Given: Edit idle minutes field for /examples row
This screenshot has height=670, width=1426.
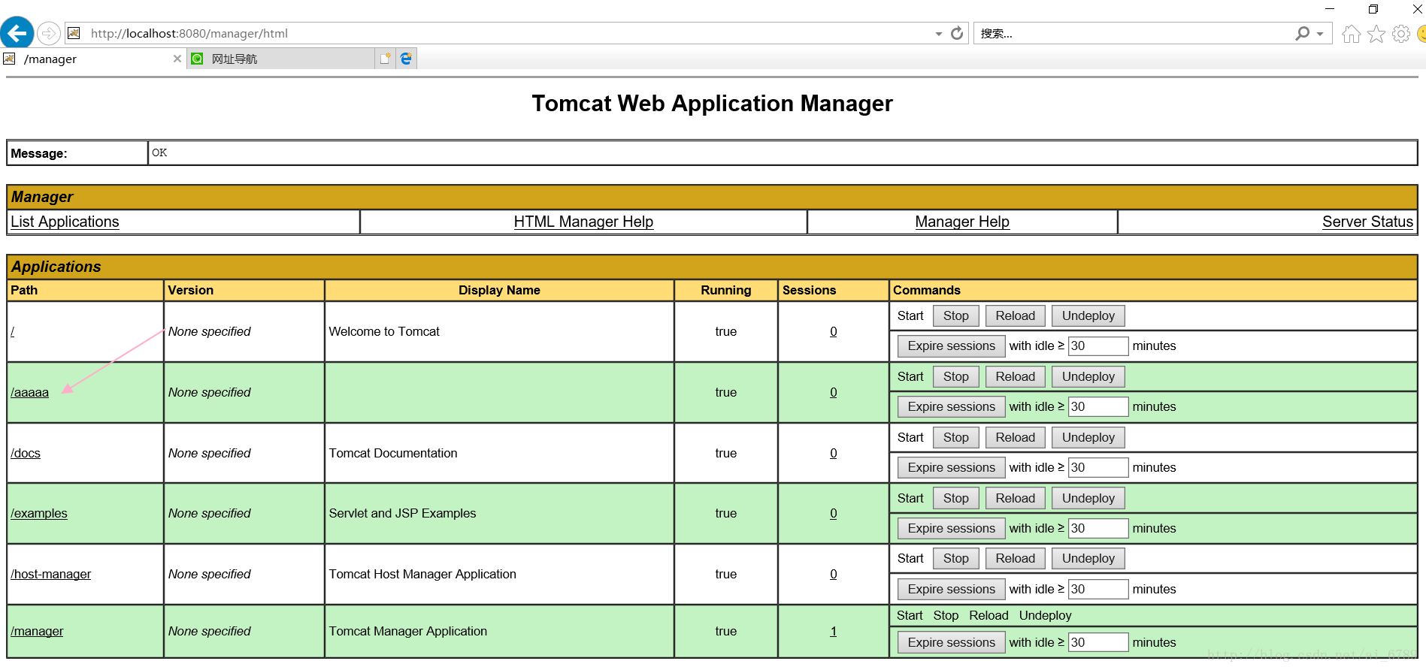Looking at the screenshot, I should click(x=1098, y=529).
